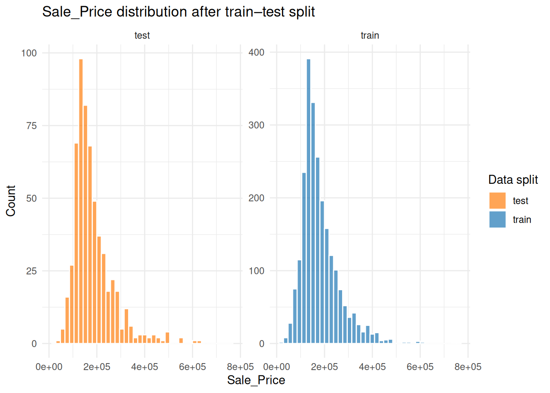Viewport: 550px width, 393px height.
Task: Click the '6e+05' x-axis tick of train panel
Action: point(420,367)
